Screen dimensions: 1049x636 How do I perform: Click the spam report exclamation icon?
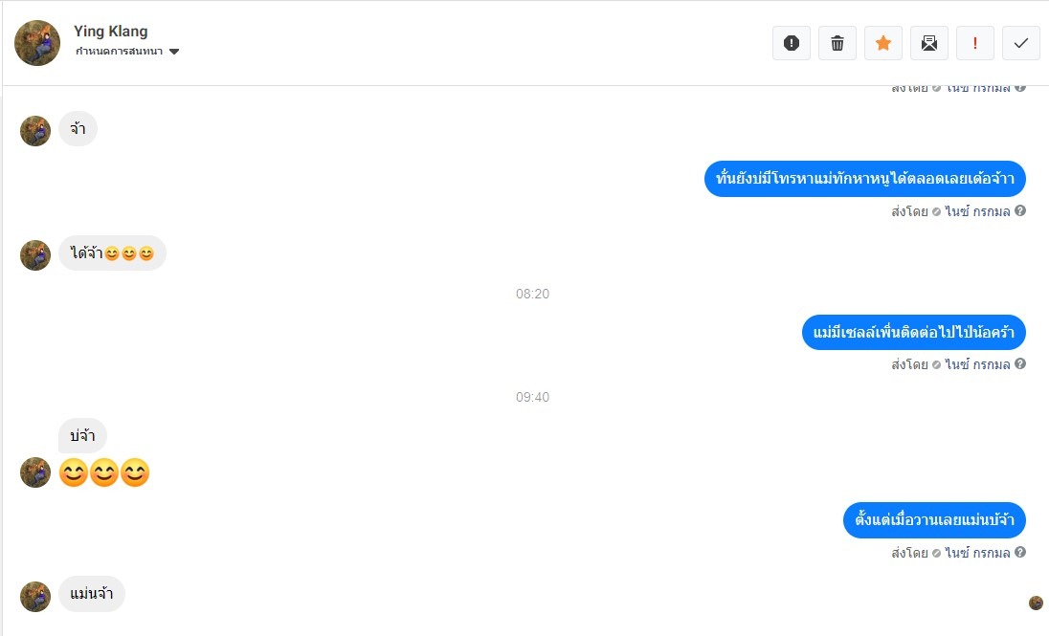(792, 43)
